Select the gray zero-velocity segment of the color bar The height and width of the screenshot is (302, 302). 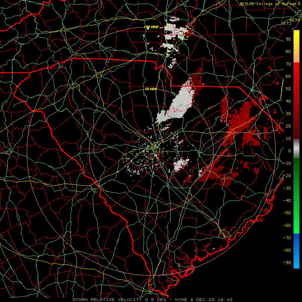[296, 149]
